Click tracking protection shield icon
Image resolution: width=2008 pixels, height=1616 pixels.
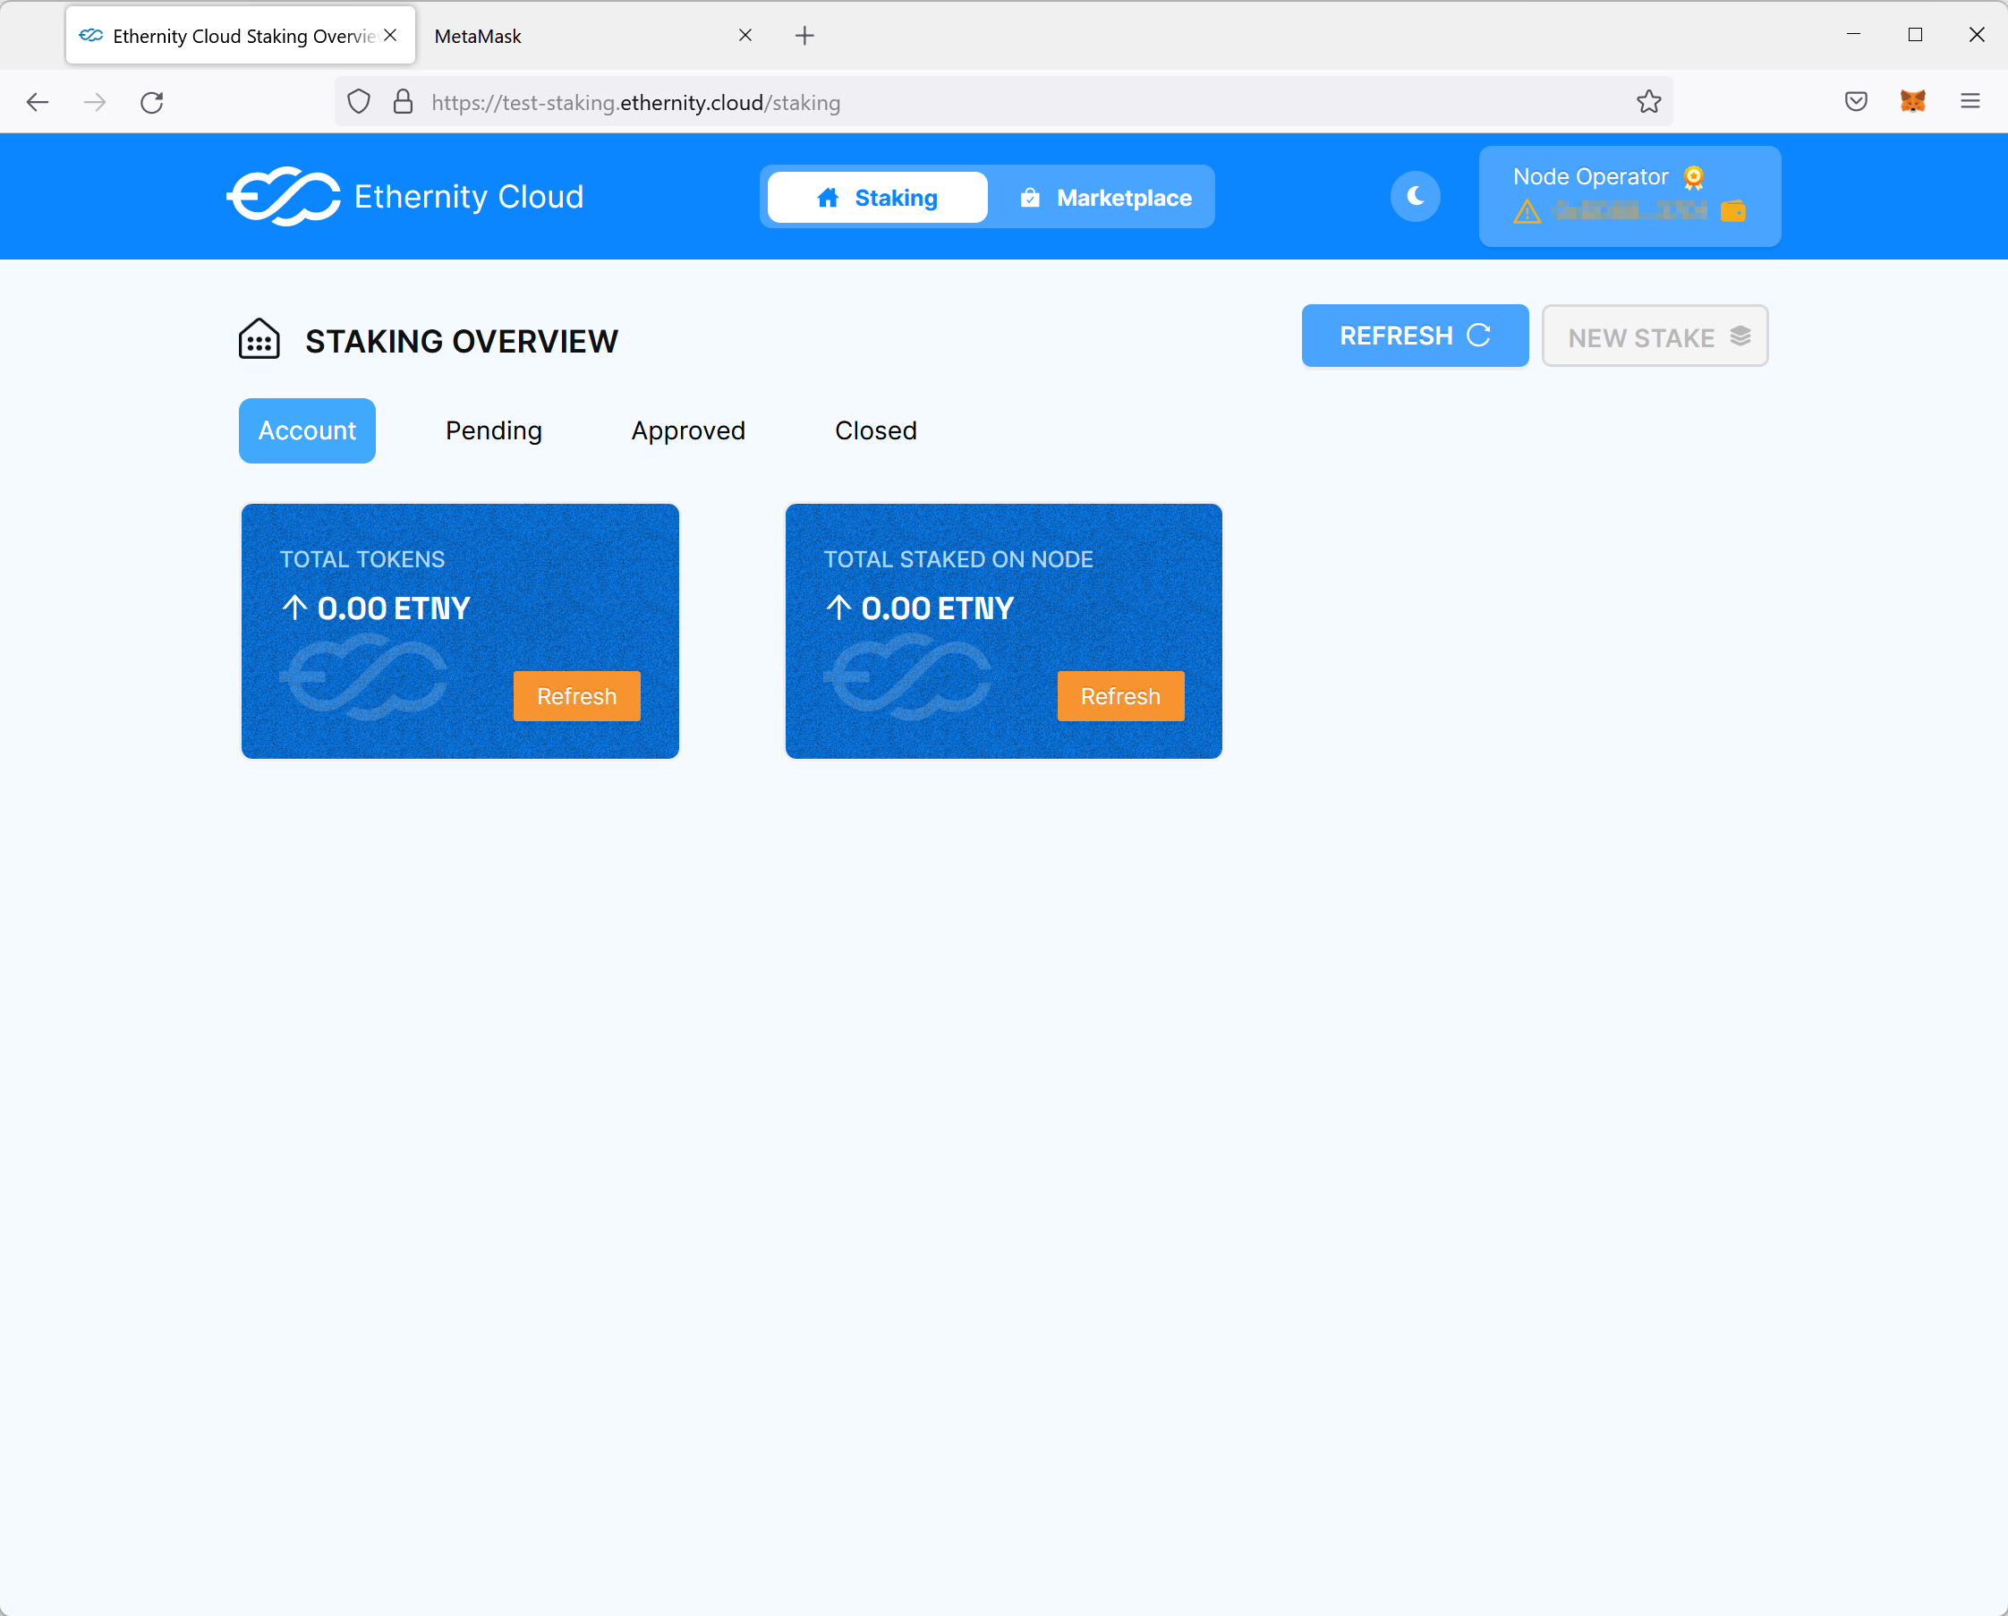(359, 101)
